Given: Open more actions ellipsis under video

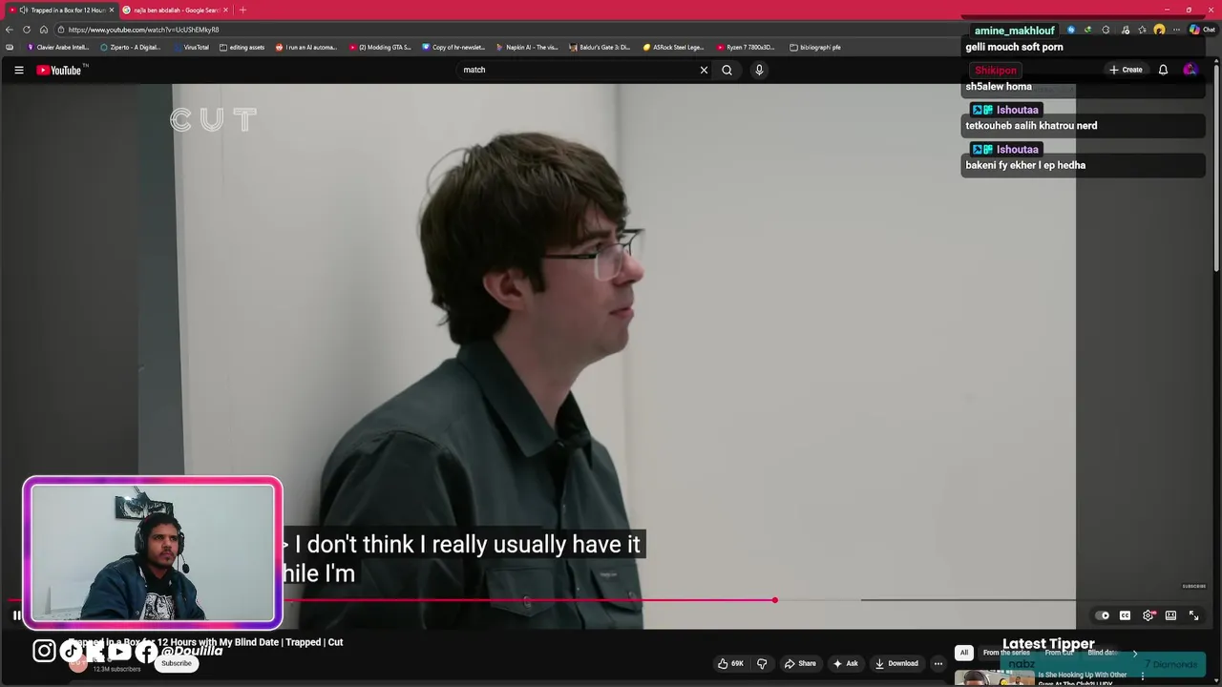Looking at the screenshot, I should click(938, 663).
